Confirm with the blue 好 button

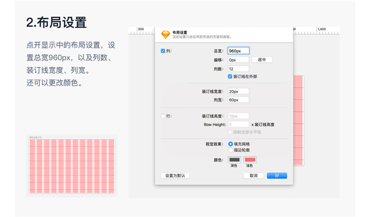click(x=277, y=176)
